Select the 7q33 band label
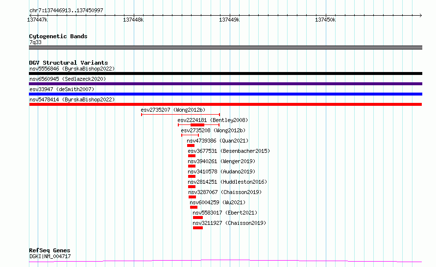 coord(35,42)
